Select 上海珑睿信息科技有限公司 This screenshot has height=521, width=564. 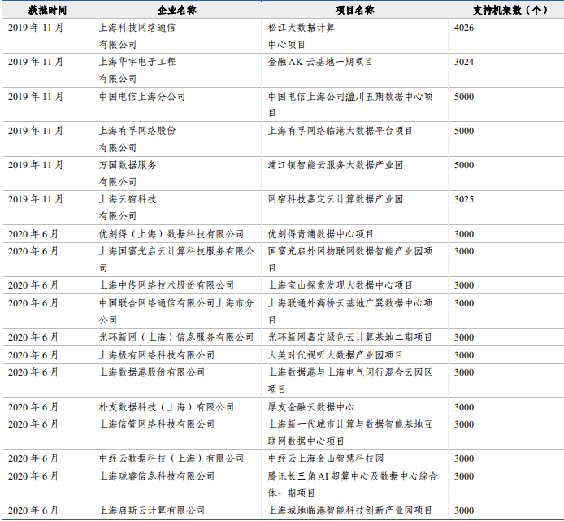click(x=157, y=476)
